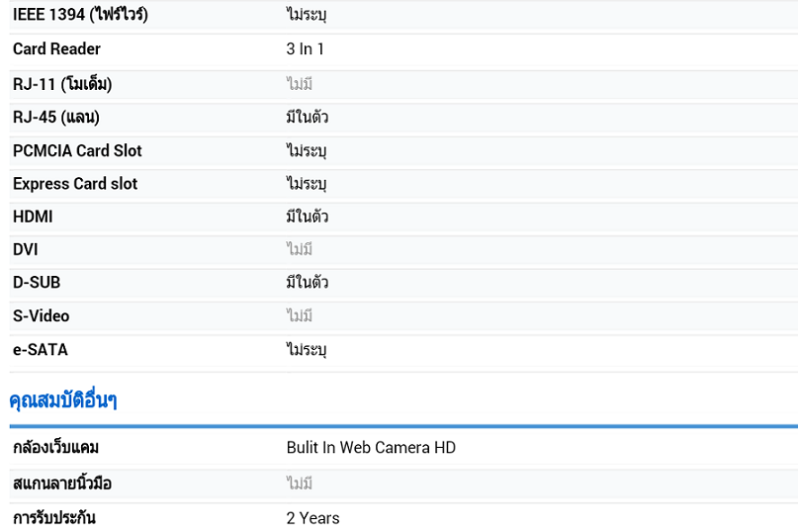Click the S-Video label

(42, 316)
